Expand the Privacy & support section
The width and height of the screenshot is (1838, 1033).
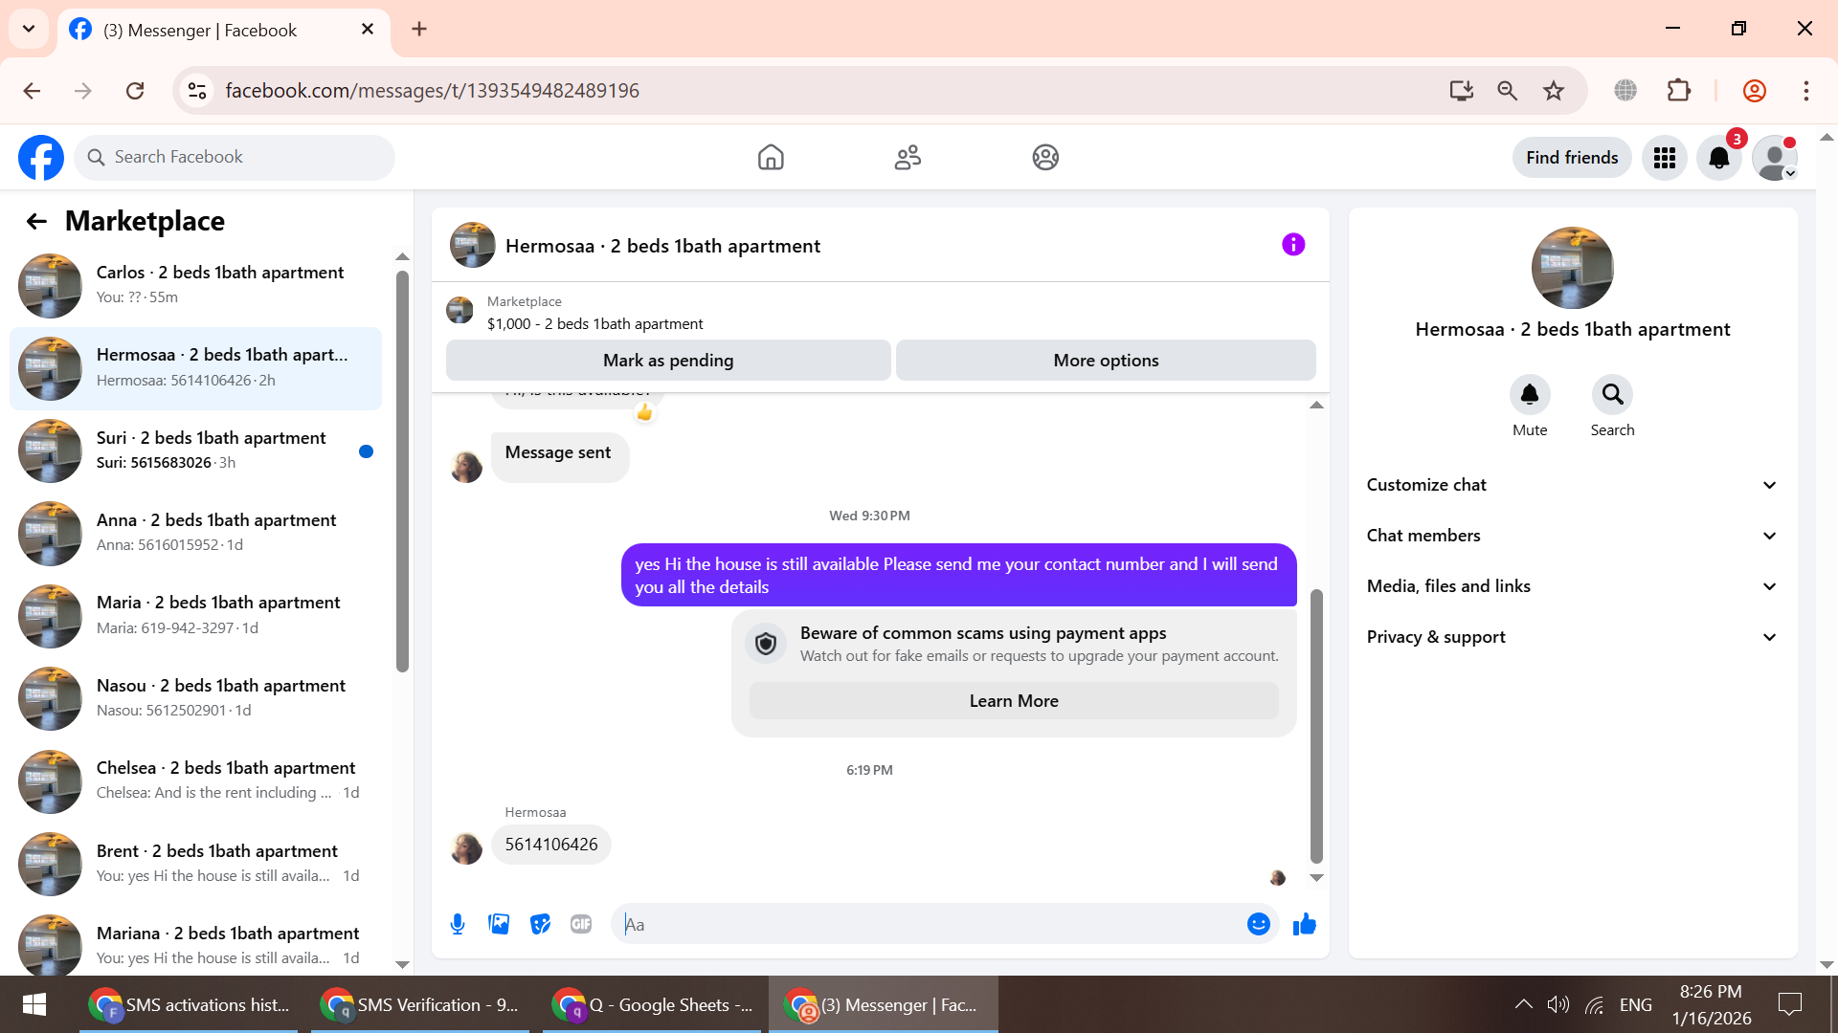[1572, 637]
